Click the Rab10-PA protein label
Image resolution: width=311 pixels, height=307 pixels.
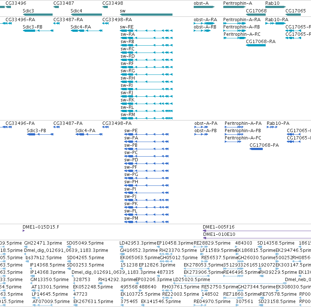(x=278, y=123)
